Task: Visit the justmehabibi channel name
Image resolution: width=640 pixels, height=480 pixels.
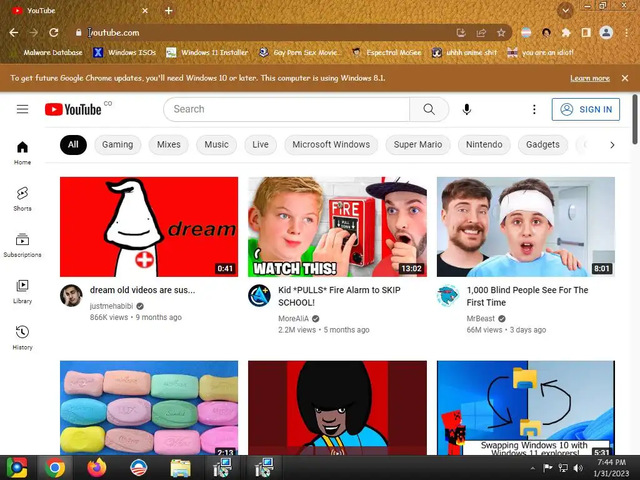Action: [111, 306]
